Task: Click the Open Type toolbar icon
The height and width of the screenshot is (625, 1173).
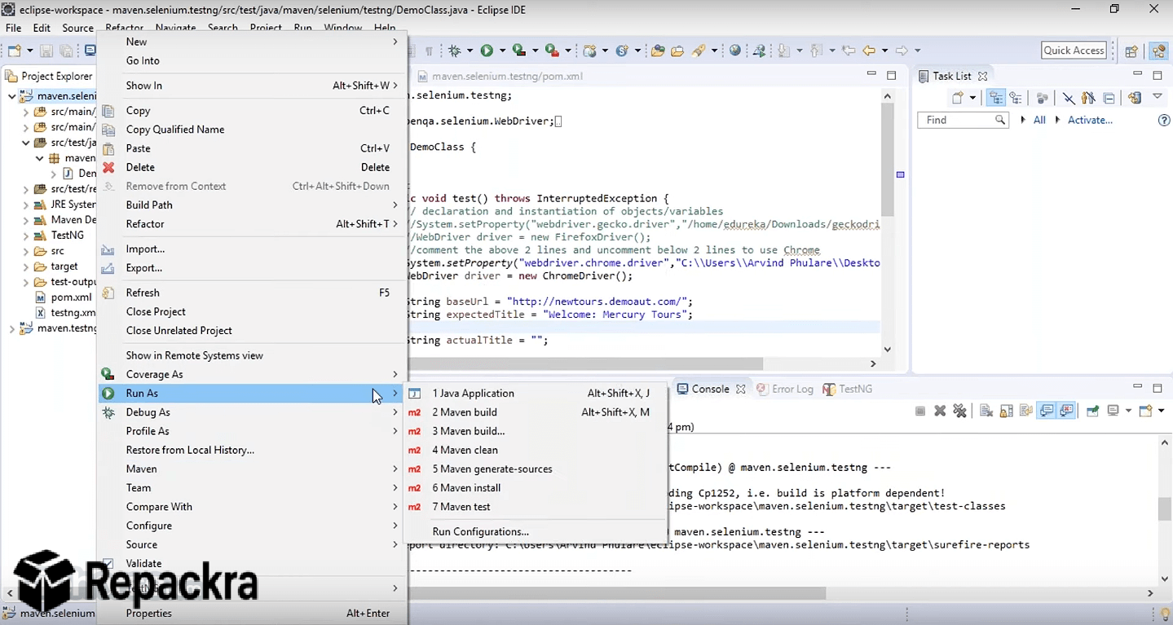Action: (x=658, y=51)
